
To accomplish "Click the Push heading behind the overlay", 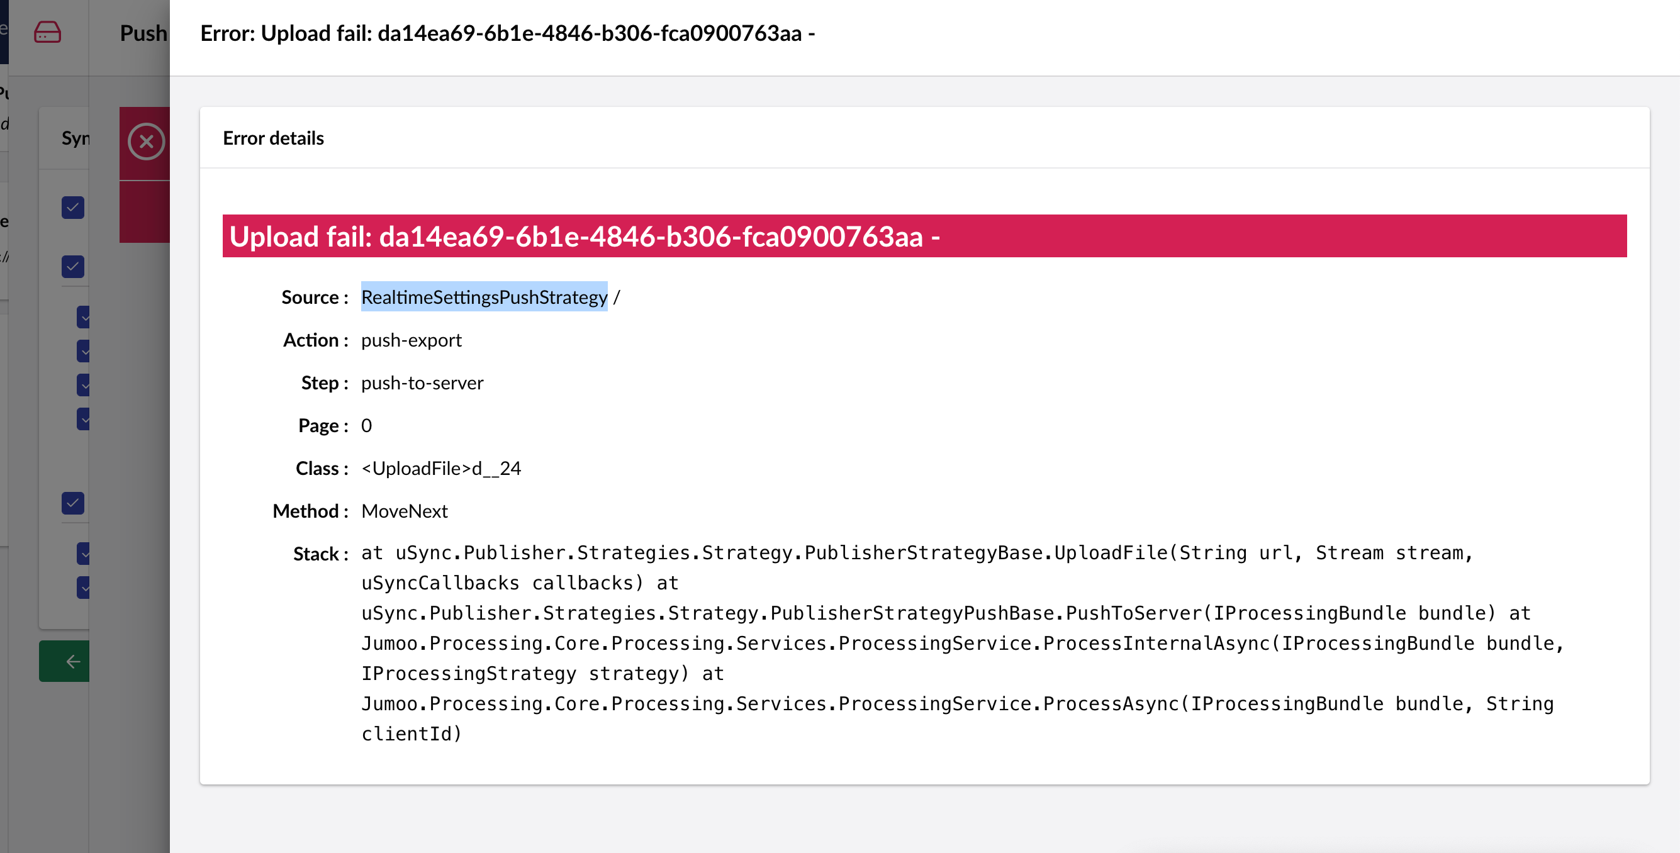I will point(143,33).
